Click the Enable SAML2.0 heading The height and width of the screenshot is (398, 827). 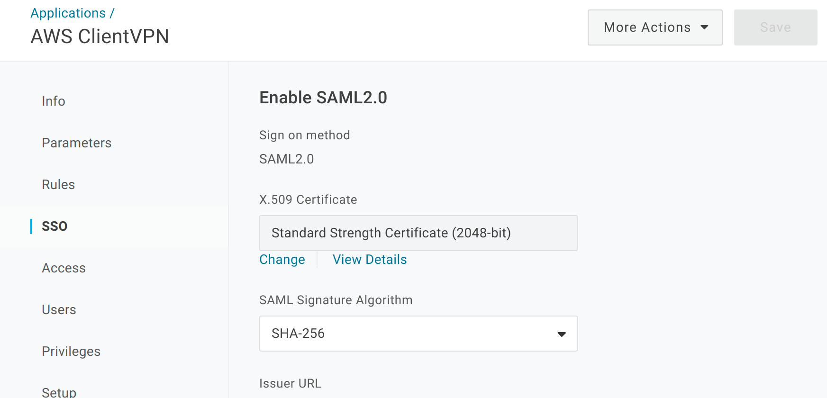tap(323, 98)
